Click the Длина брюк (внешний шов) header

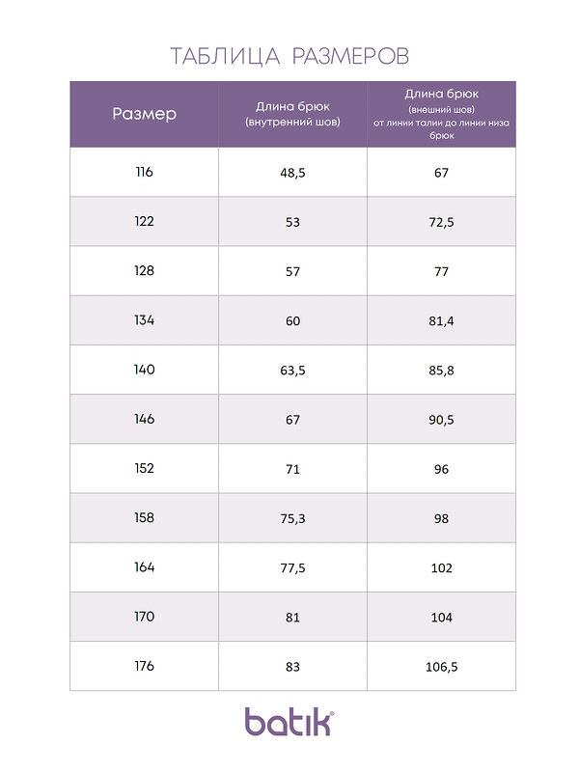[442, 114]
